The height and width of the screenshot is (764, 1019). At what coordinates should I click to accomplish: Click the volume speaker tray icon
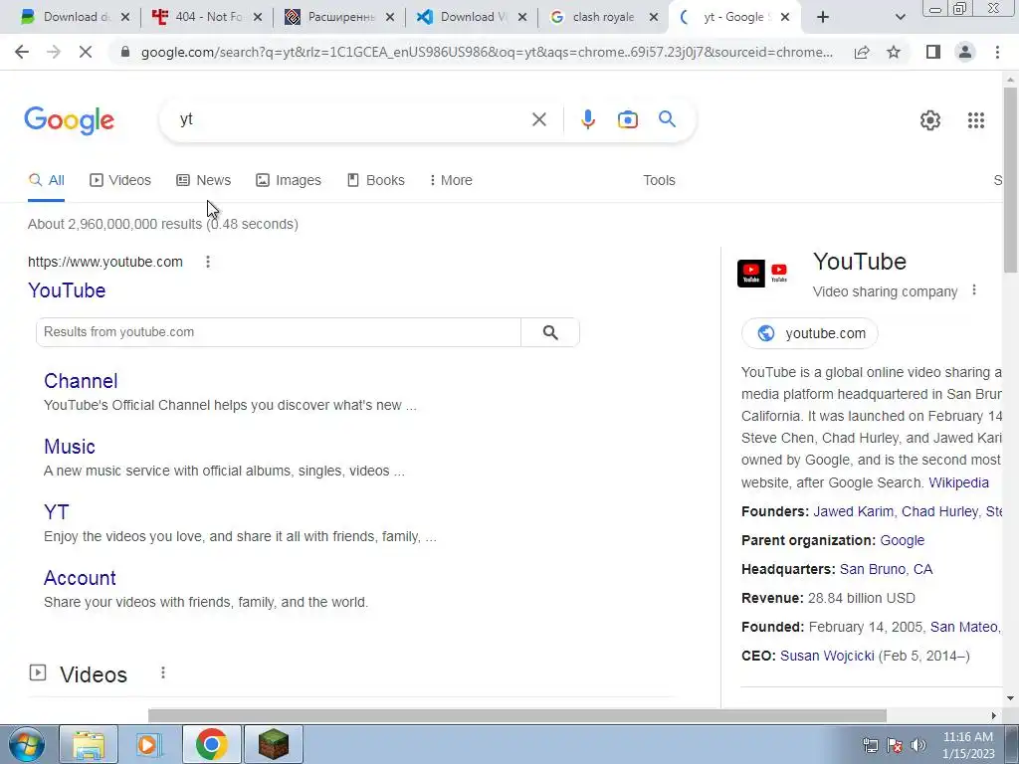918,745
